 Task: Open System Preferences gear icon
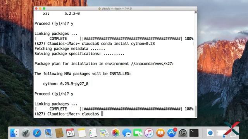tap(183, 133)
